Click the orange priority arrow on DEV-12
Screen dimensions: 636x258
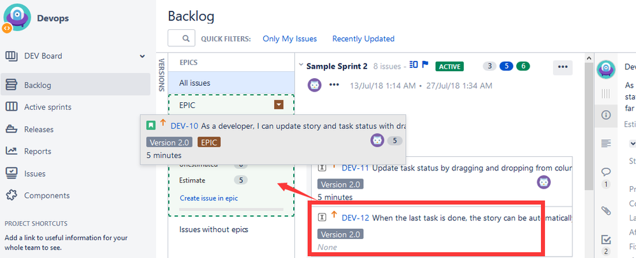[334, 215]
